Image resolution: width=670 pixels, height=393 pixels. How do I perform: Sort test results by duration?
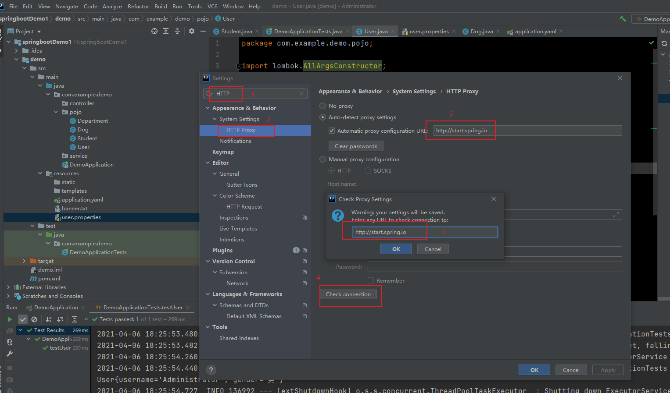[x=60, y=319]
